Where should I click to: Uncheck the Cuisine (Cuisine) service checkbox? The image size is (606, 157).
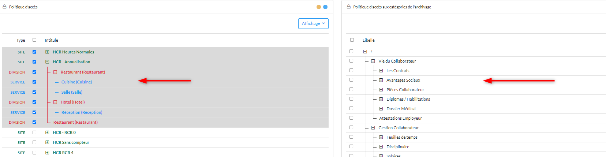[34, 82]
